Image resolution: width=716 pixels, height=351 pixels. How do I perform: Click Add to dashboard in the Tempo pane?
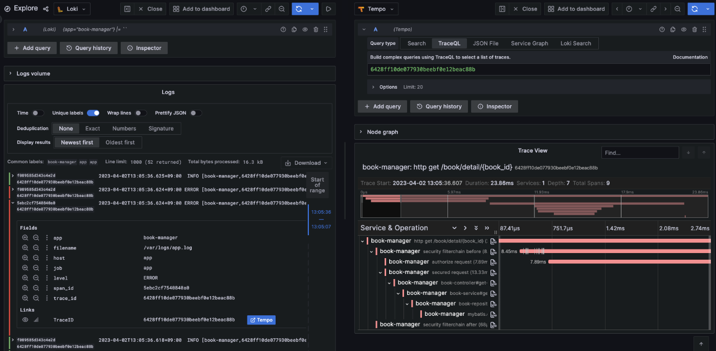pos(576,9)
